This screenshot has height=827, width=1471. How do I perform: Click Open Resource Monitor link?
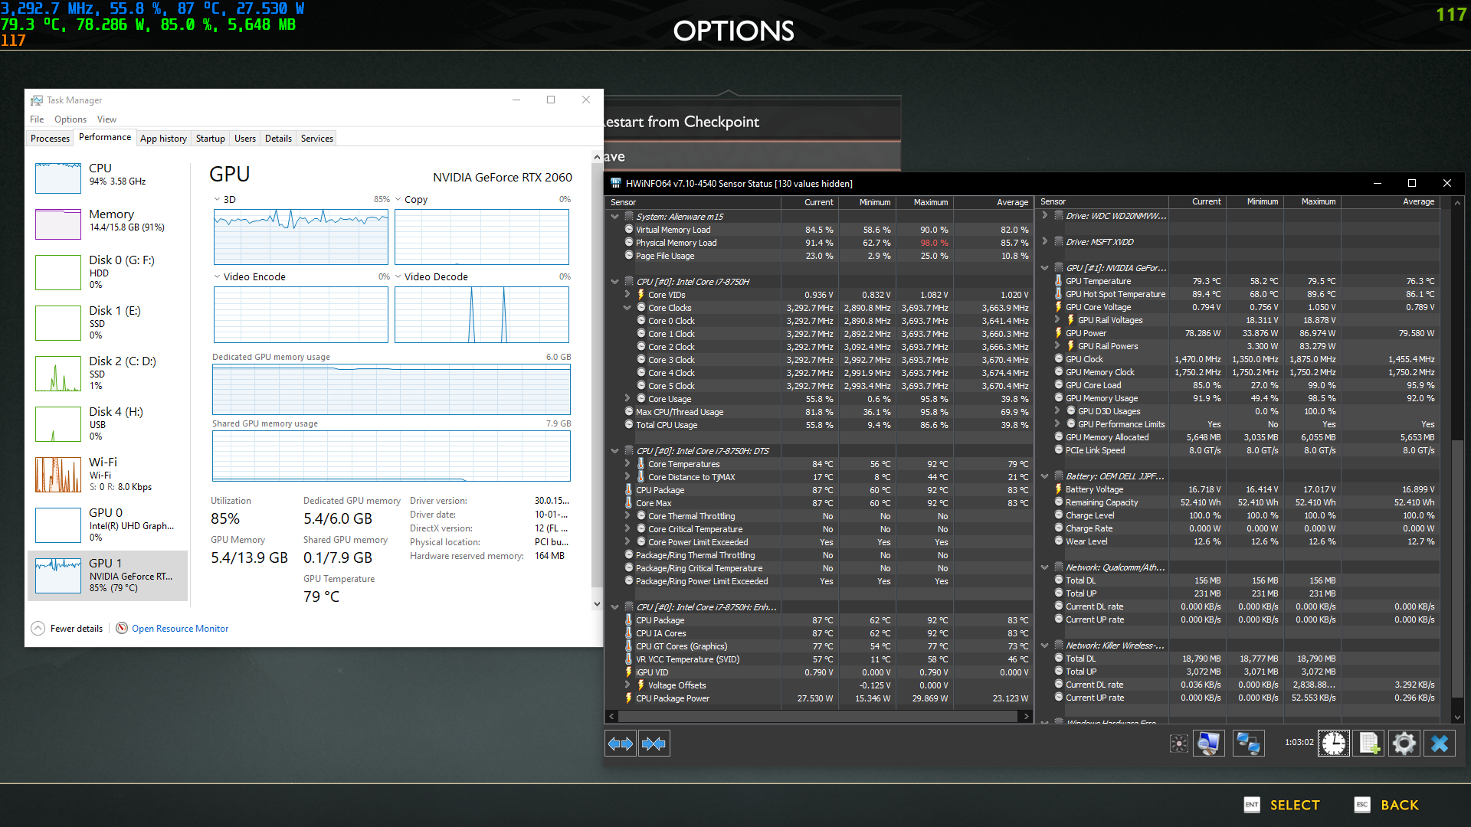180,629
